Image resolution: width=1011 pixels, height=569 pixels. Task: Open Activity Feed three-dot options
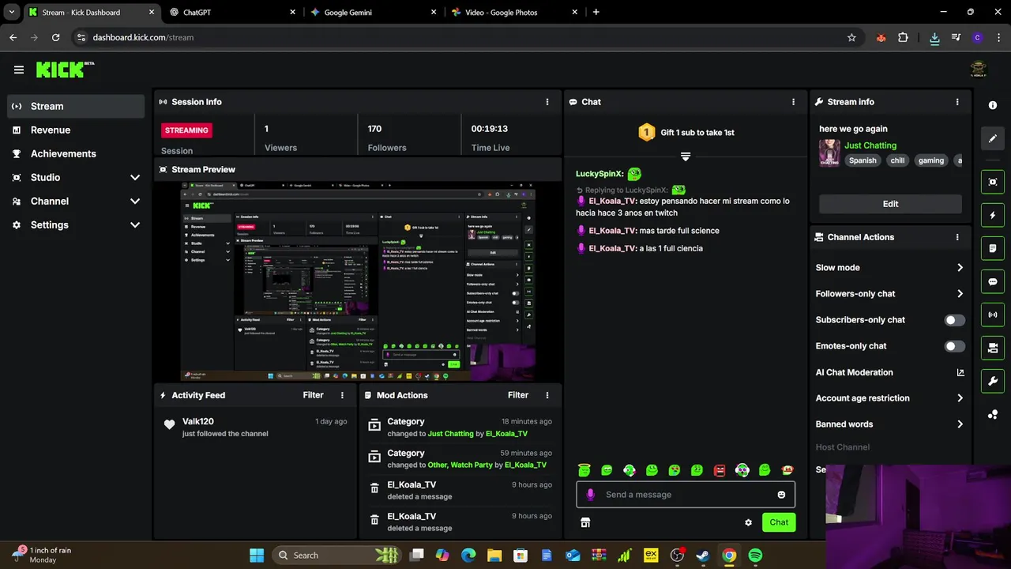coord(342,395)
